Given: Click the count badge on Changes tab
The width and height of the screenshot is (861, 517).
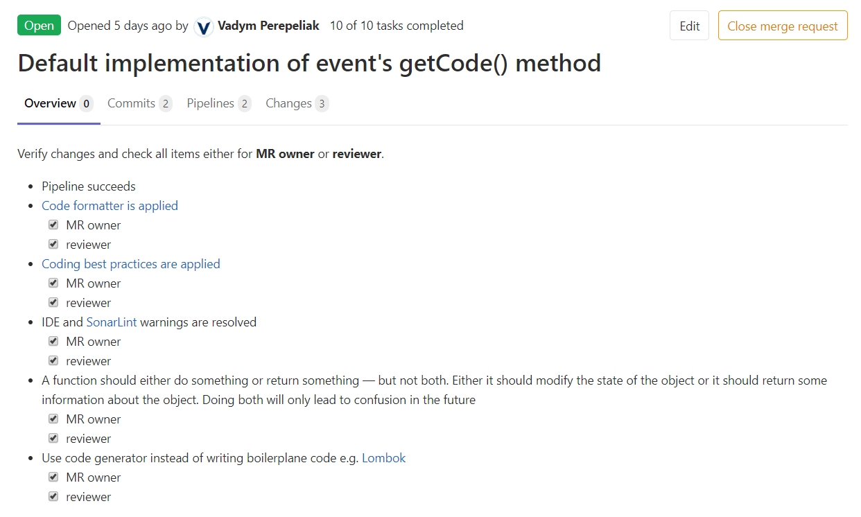Looking at the screenshot, I should tap(323, 103).
